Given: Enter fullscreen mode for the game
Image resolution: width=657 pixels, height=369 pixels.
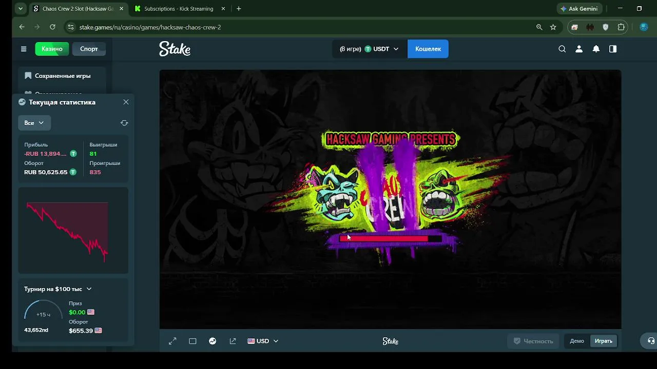Looking at the screenshot, I should (x=172, y=341).
